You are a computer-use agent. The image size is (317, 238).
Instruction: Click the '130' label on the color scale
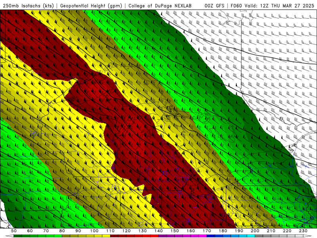143,231
